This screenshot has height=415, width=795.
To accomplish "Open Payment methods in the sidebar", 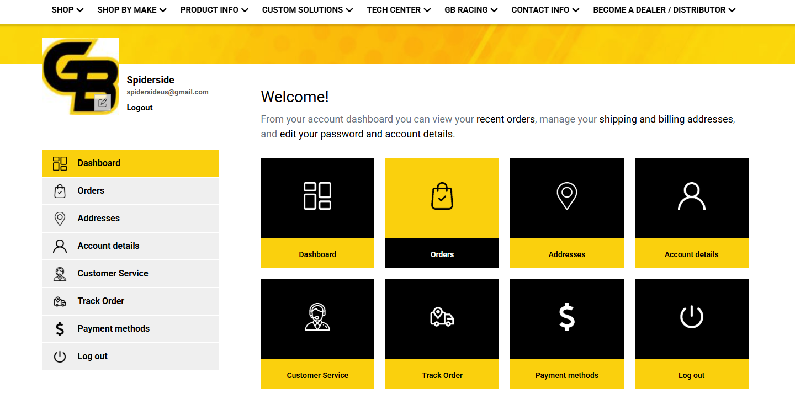I will (x=113, y=329).
